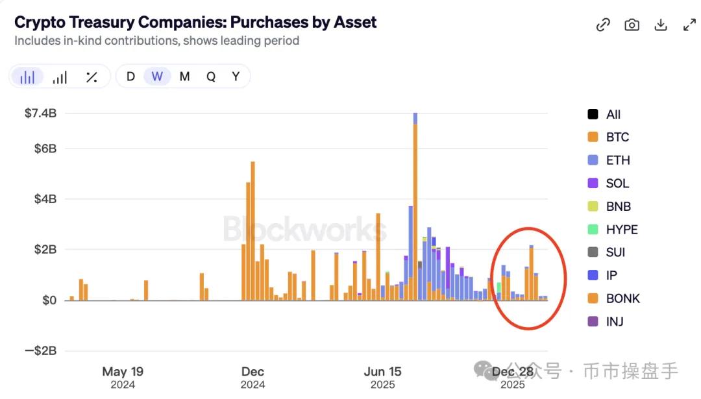Click the tallest bar at $7.4B
This screenshot has height=399, width=701.
415,208
